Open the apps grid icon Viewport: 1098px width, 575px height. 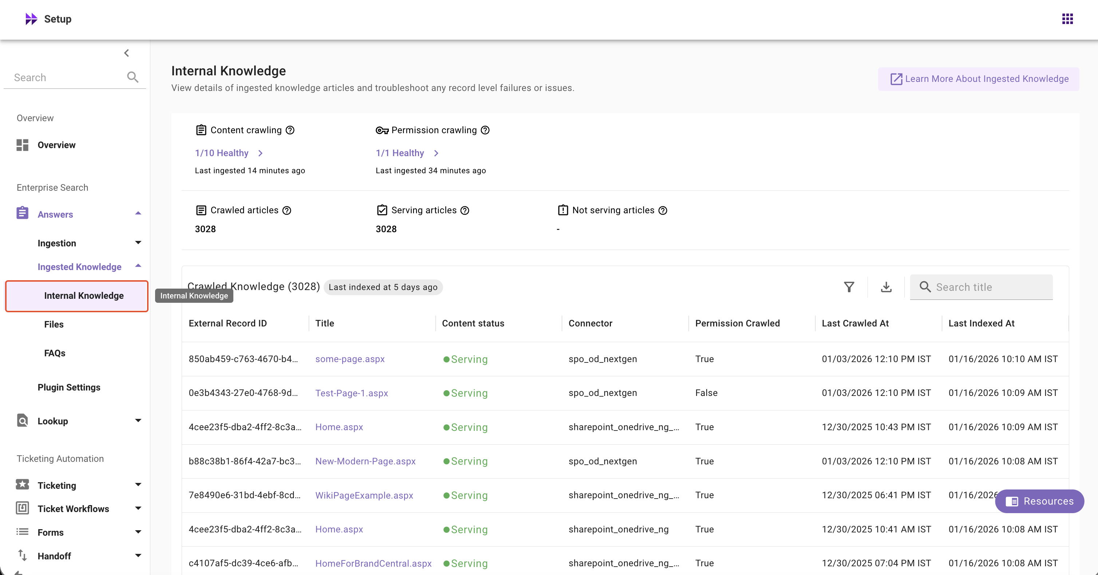pyautogui.click(x=1067, y=19)
